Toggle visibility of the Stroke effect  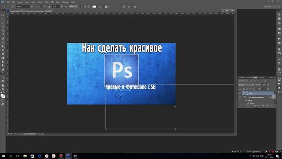point(248,103)
